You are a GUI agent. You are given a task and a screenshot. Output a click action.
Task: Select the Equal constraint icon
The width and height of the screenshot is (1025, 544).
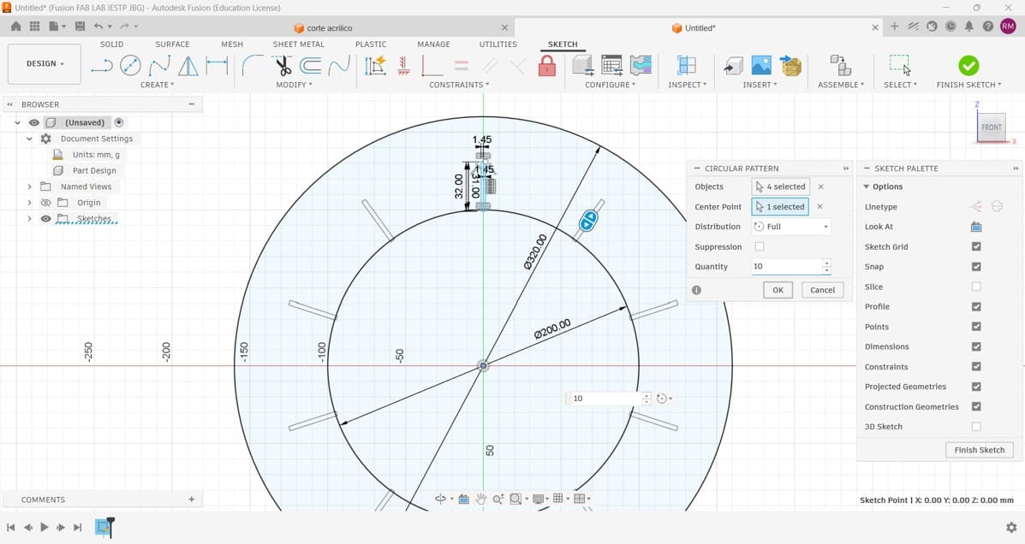[462, 65]
